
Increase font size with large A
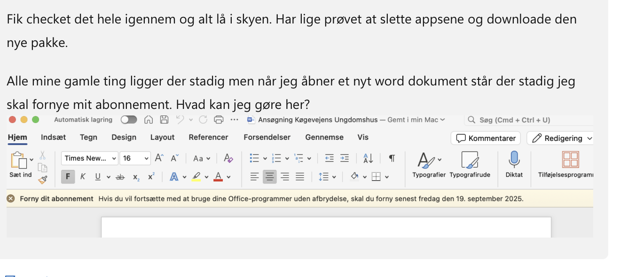159,158
